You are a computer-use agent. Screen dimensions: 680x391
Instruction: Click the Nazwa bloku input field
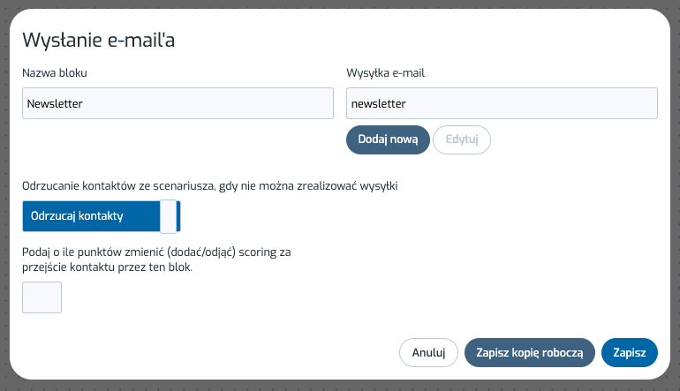(x=177, y=103)
